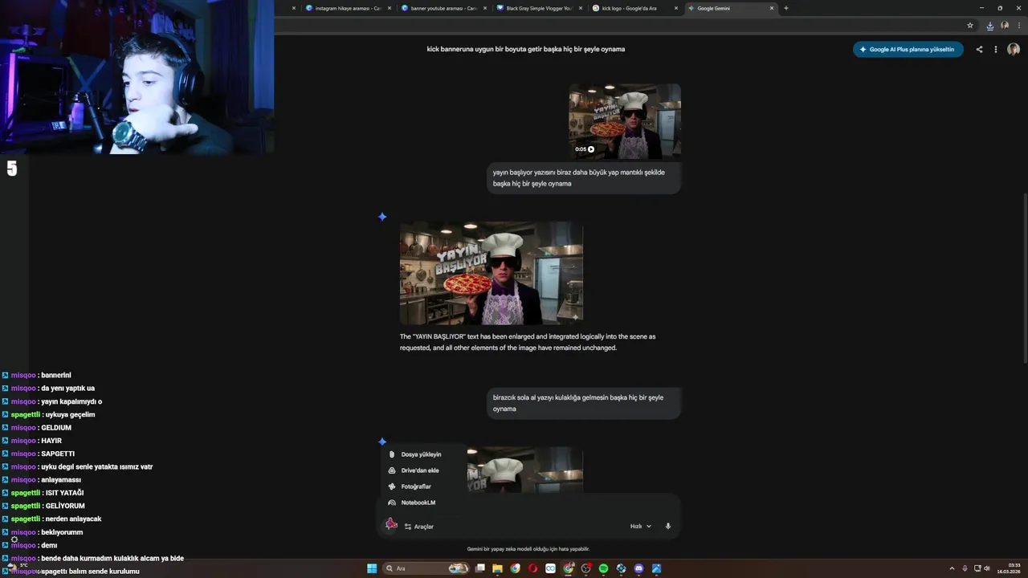Image resolution: width=1028 pixels, height=578 pixels.
Task: Click 'Gemini bir yapay zeka modeli' disclaimer text
Action: tap(528, 549)
